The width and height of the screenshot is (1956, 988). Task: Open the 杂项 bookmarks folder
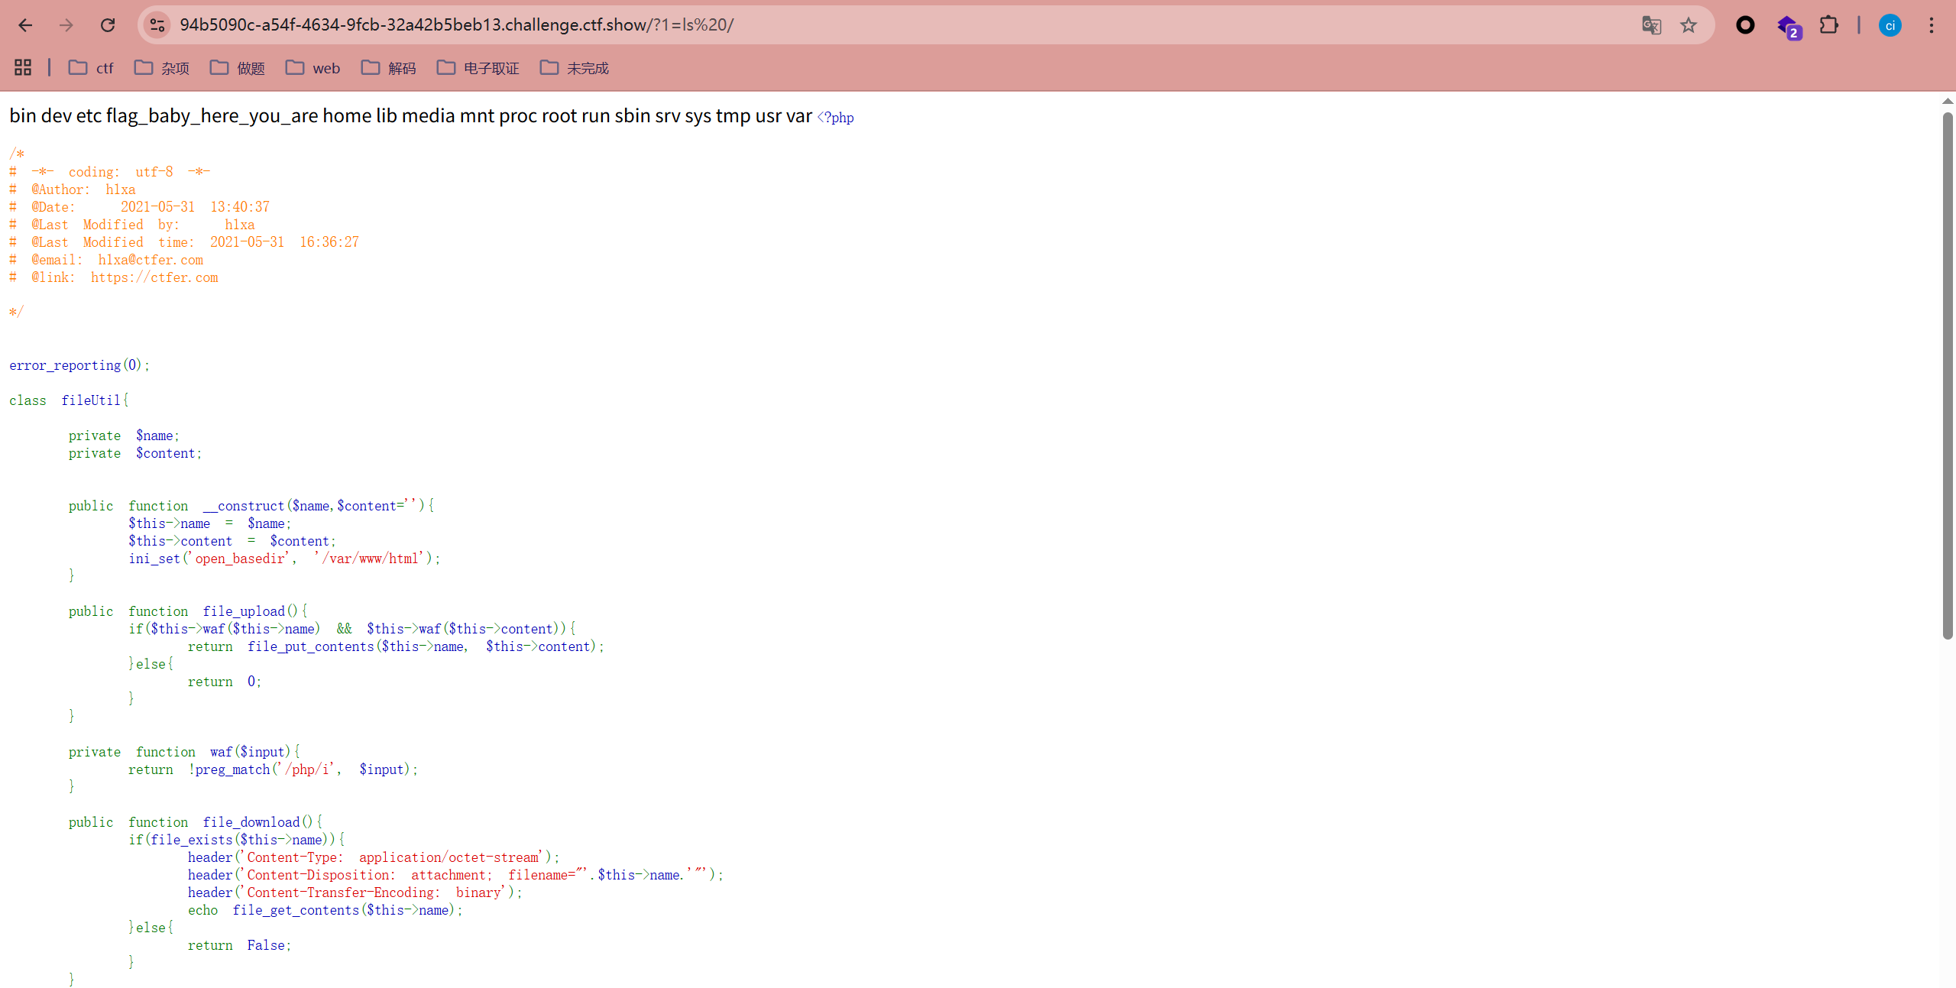coord(162,68)
